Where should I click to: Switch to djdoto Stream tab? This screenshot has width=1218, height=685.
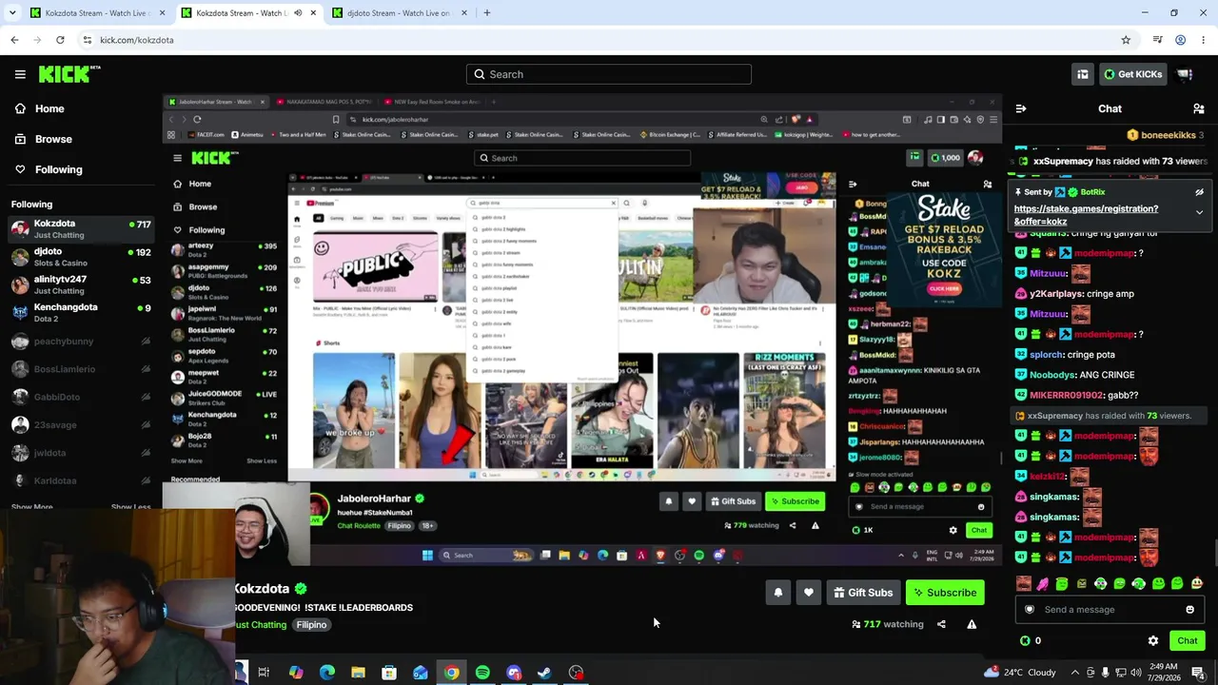point(402,13)
